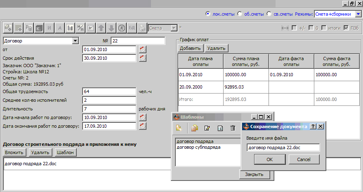Click the circled K toolbar icon

point(122,28)
